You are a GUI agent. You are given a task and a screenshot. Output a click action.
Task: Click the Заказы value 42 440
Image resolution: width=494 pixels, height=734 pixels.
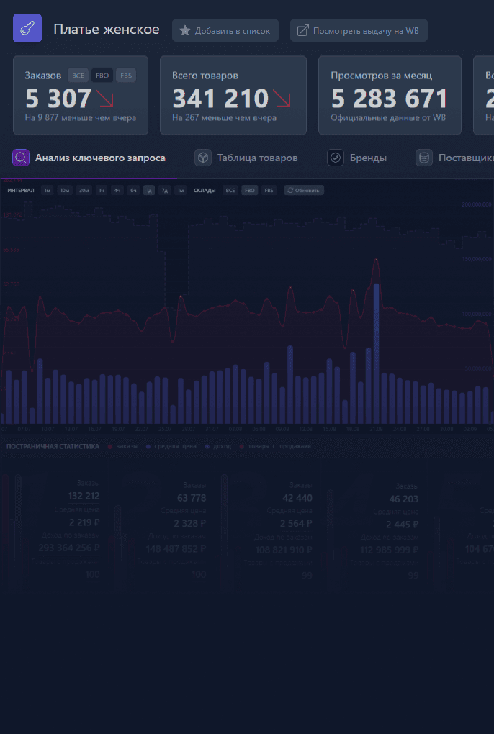point(297,498)
